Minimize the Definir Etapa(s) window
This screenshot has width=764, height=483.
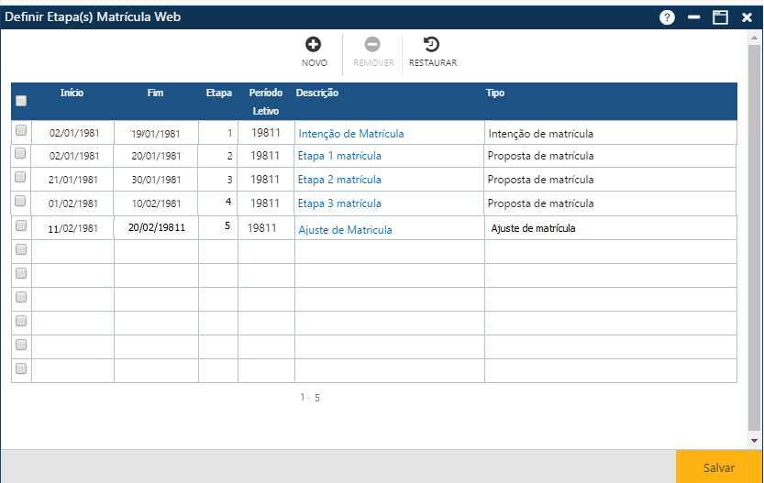[694, 17]
